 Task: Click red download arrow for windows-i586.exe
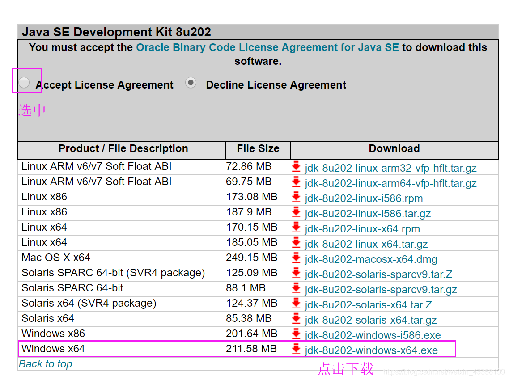[296, 334]
